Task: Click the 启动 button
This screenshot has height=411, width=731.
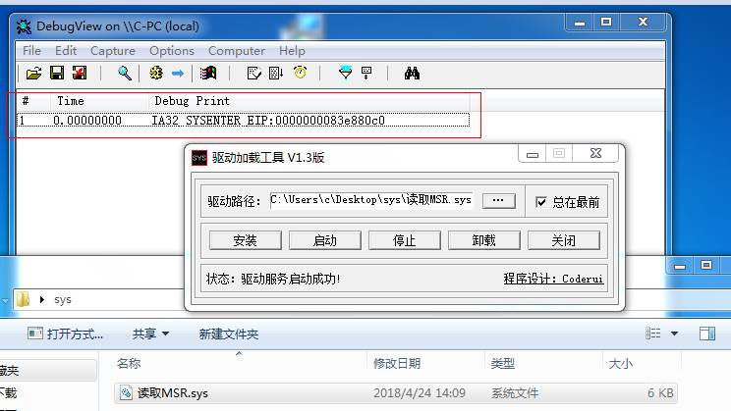Action: (x=325, y=240)
